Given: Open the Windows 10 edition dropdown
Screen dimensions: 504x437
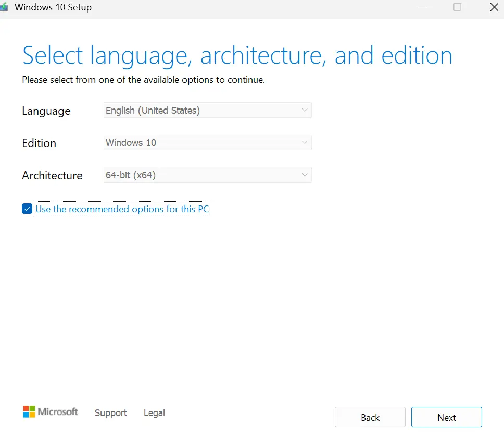Looking at the screenshot, I should [207, 143].
